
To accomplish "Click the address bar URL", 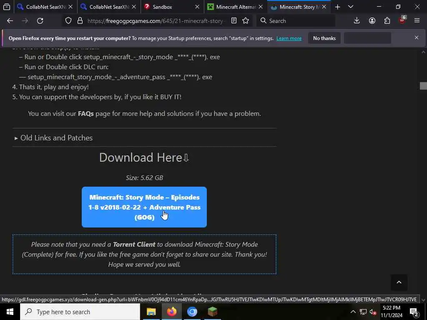I will click(156, 21).
